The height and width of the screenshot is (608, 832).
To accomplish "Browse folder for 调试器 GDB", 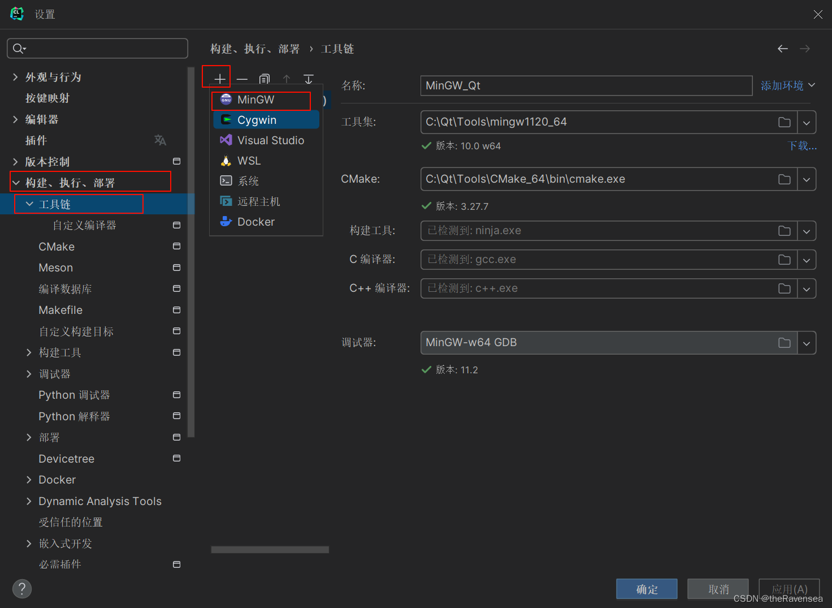I will [785, 343].
